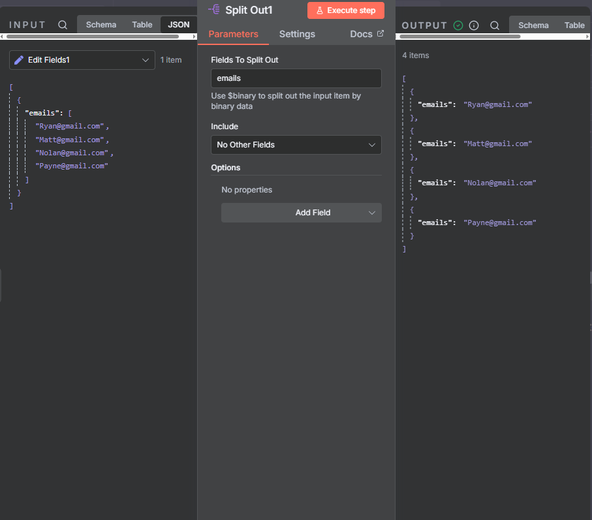Open the Add Field options dropdown

(301, 213)
